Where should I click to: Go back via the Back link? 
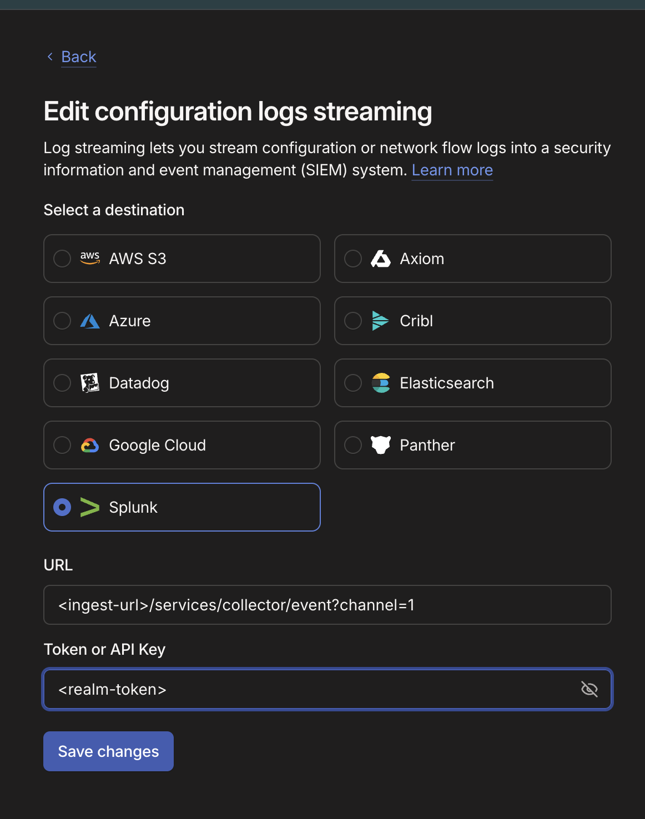79,57
